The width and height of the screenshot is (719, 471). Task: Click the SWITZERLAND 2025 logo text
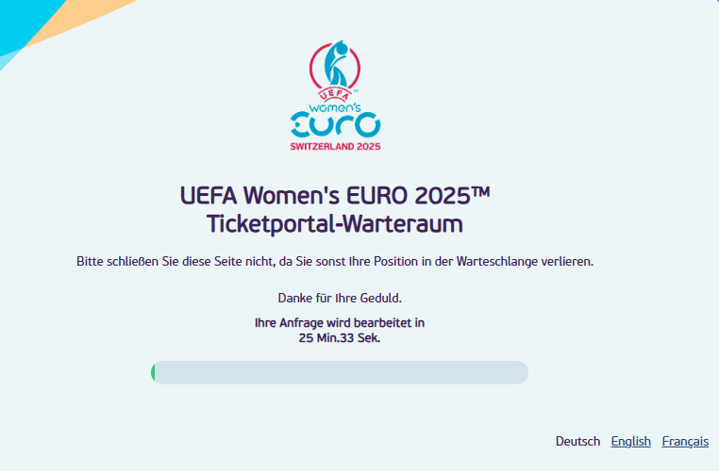pos(336,147)
